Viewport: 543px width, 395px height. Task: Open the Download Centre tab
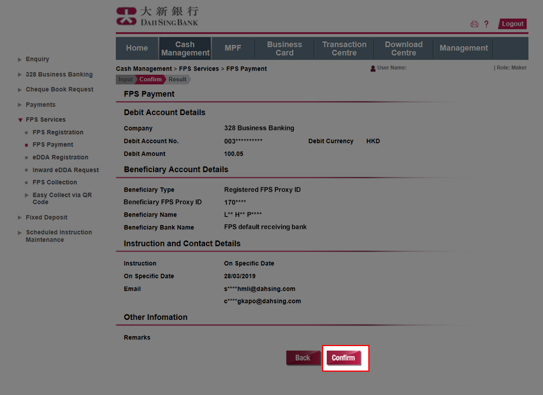[x=403, y=48]
